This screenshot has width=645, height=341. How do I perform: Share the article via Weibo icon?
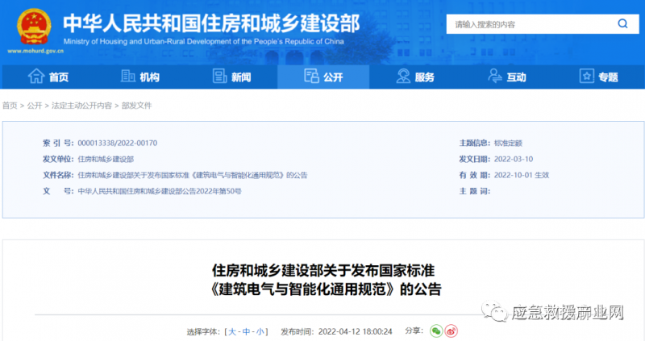452,331
